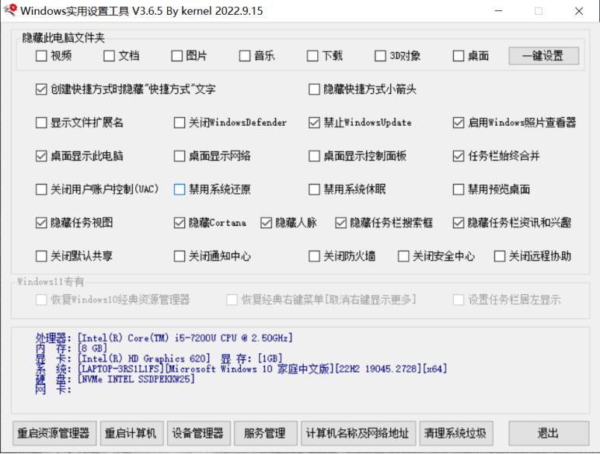Uncheck 禁止WindowsUpdate option
The height and width of the screenshot is (454, 600).
click(314, 123)
